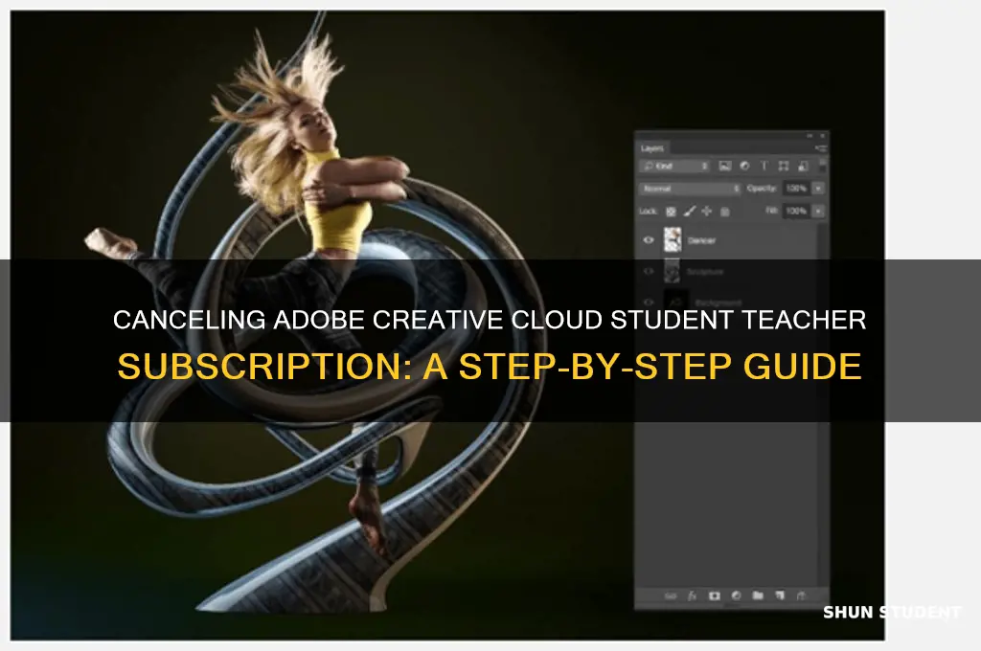The image size is (981, 651).
Task: Select the Sculpture layer thumbnail
Action: [x=672, y=271]
